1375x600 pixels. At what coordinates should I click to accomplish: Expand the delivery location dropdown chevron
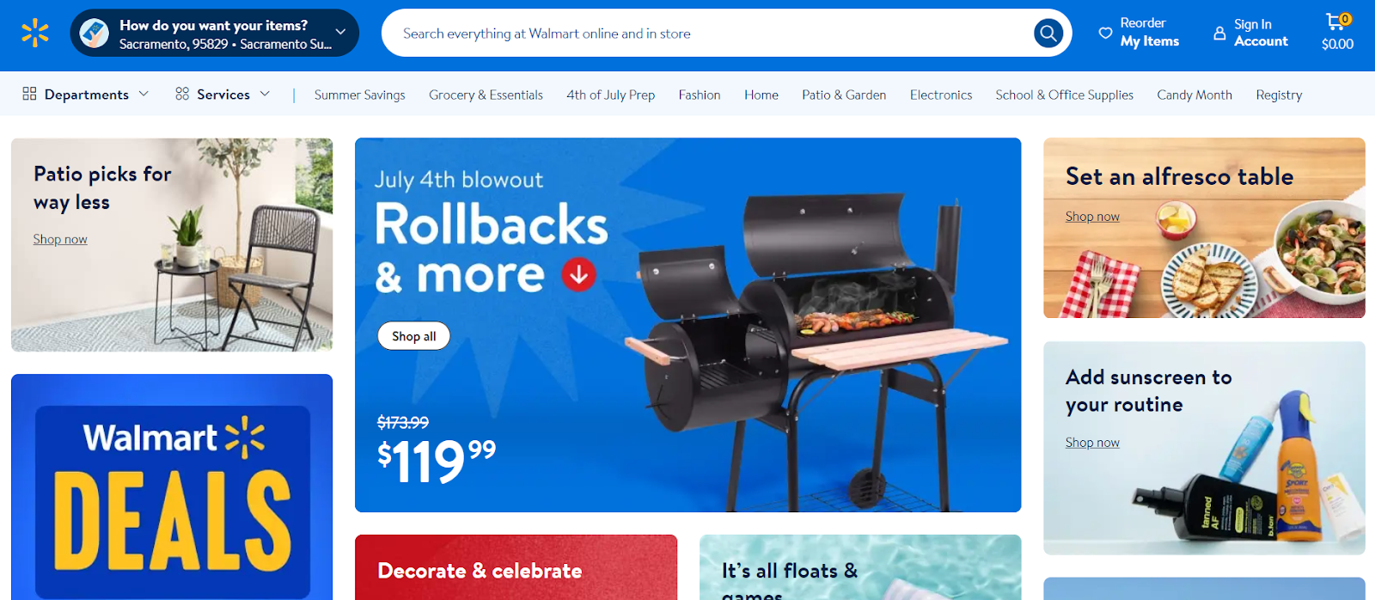(341, 32)
